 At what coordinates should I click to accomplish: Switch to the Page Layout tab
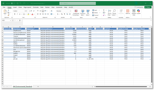click(x=27, y=7)
